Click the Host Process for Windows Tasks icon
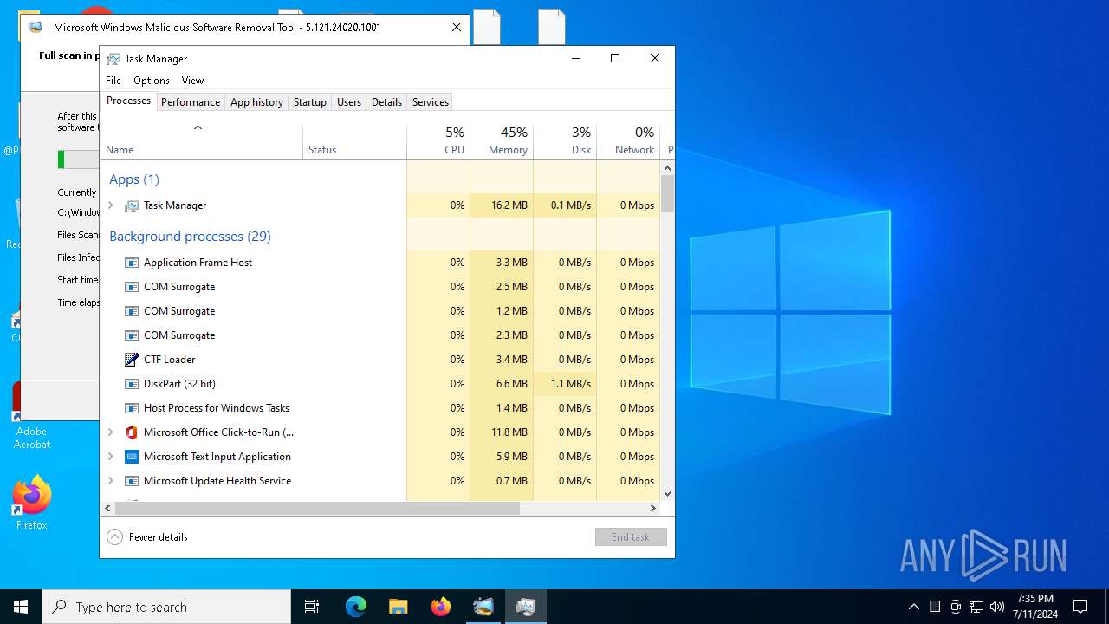The height and width of the screenshot is (624, 1109). [x=132, y=408]
